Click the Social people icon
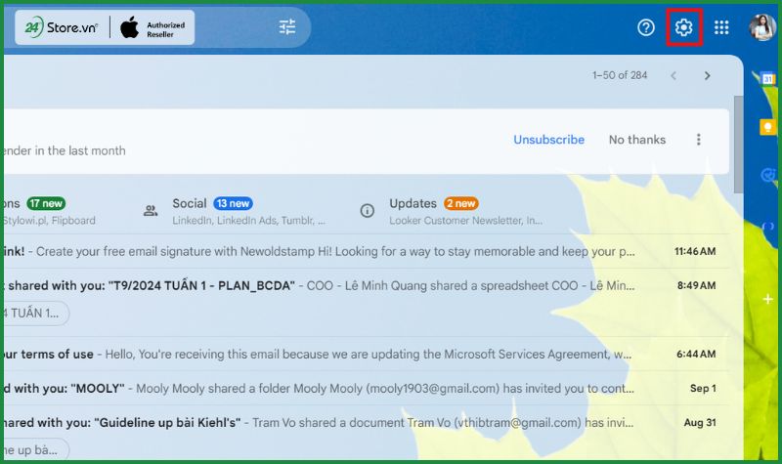Screen dimensions: 782x464 click(151, 211)
